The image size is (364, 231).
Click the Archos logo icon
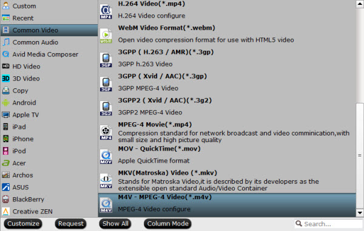pyautogui.click(x=6, y=175)
